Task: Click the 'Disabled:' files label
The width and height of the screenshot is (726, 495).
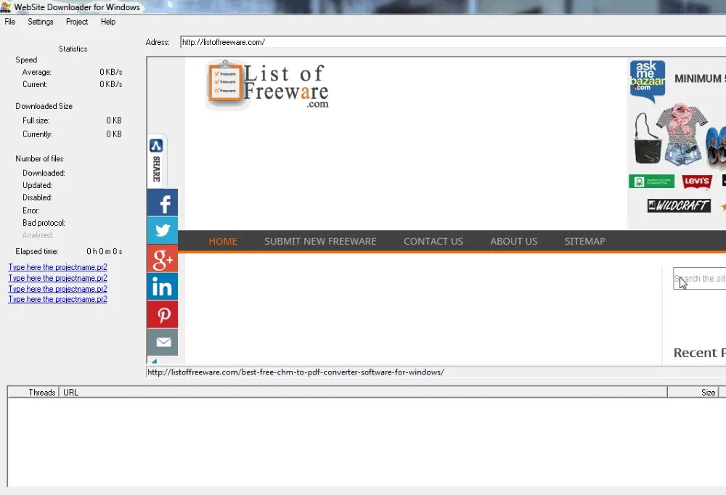Action: [x=37, y=197]
